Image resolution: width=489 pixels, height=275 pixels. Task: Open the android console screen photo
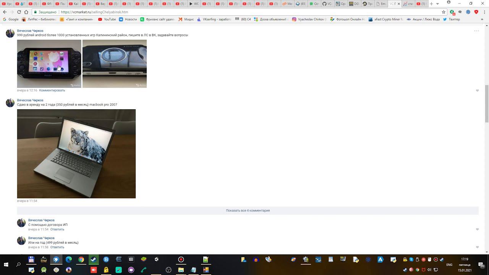pos(49,64)
